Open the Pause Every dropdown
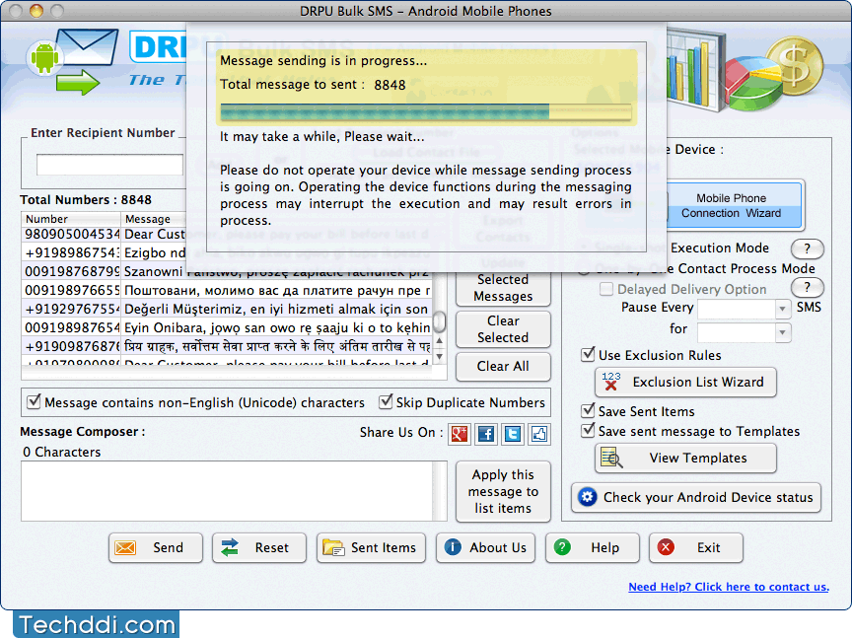This screenshot has height=638, width=852. point(782,309)
